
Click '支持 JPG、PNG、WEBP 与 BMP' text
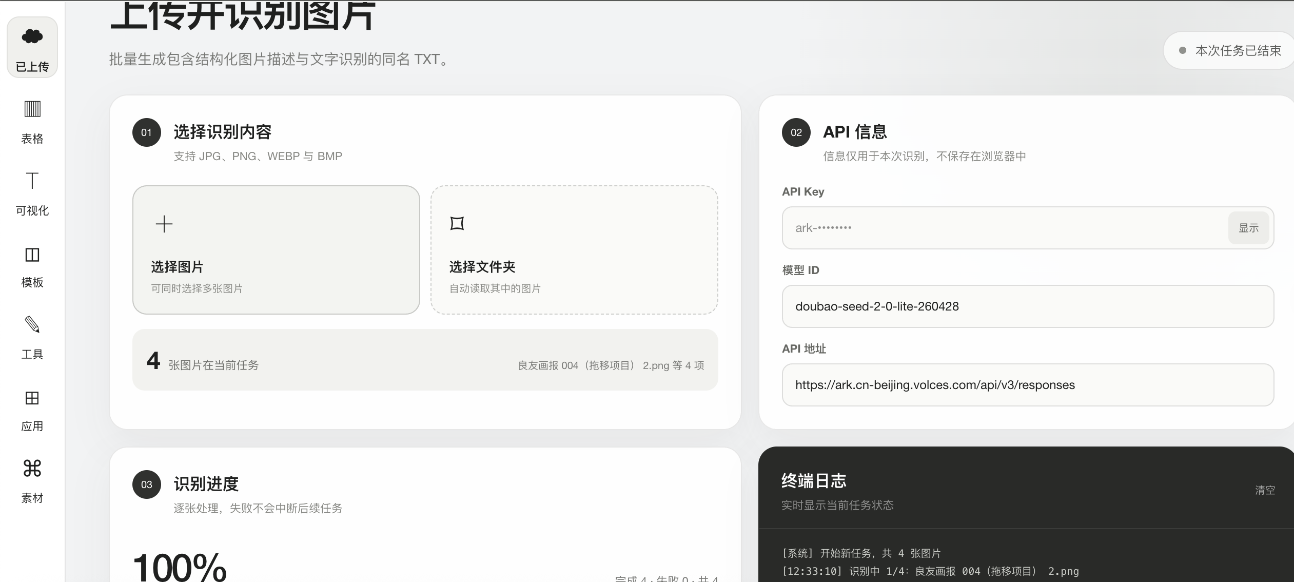[x=258, y=156]
